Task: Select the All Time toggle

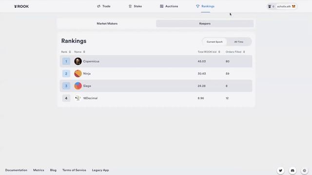Action: pyautogui.click(x=239, y=42)
